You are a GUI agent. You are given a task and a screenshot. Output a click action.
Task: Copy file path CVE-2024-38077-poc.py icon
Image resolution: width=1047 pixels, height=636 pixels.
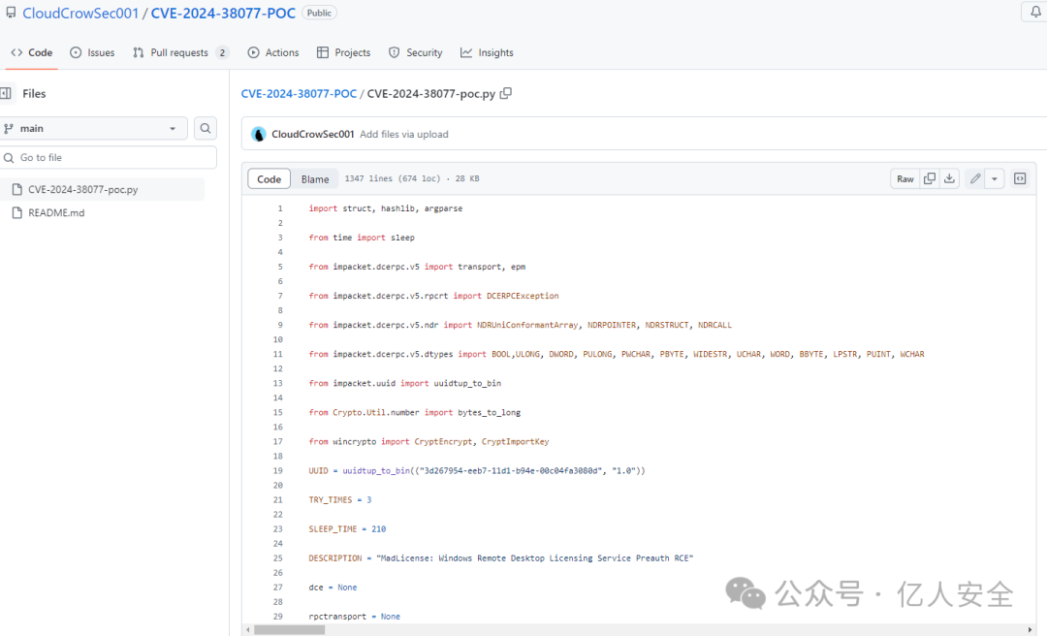pos(506,93)
